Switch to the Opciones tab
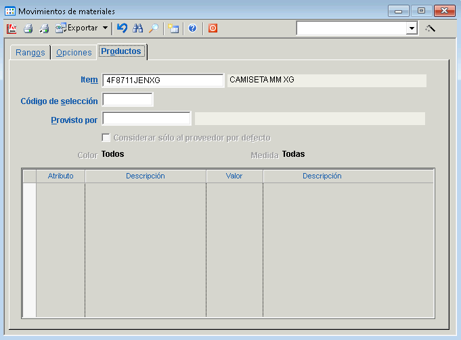 pyautogui.click(x=74, y=53)
